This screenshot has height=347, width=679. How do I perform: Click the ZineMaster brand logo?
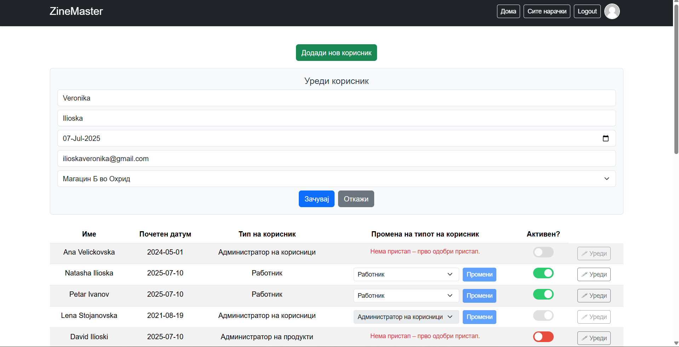pyautogui.click(x=76, y=11)
